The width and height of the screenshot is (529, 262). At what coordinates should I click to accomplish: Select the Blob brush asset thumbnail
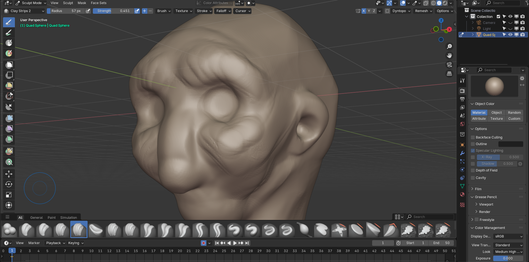pyautogui.click(x=10, y=230)
